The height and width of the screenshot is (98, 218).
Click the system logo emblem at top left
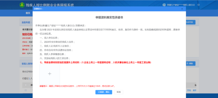(22, 5)
